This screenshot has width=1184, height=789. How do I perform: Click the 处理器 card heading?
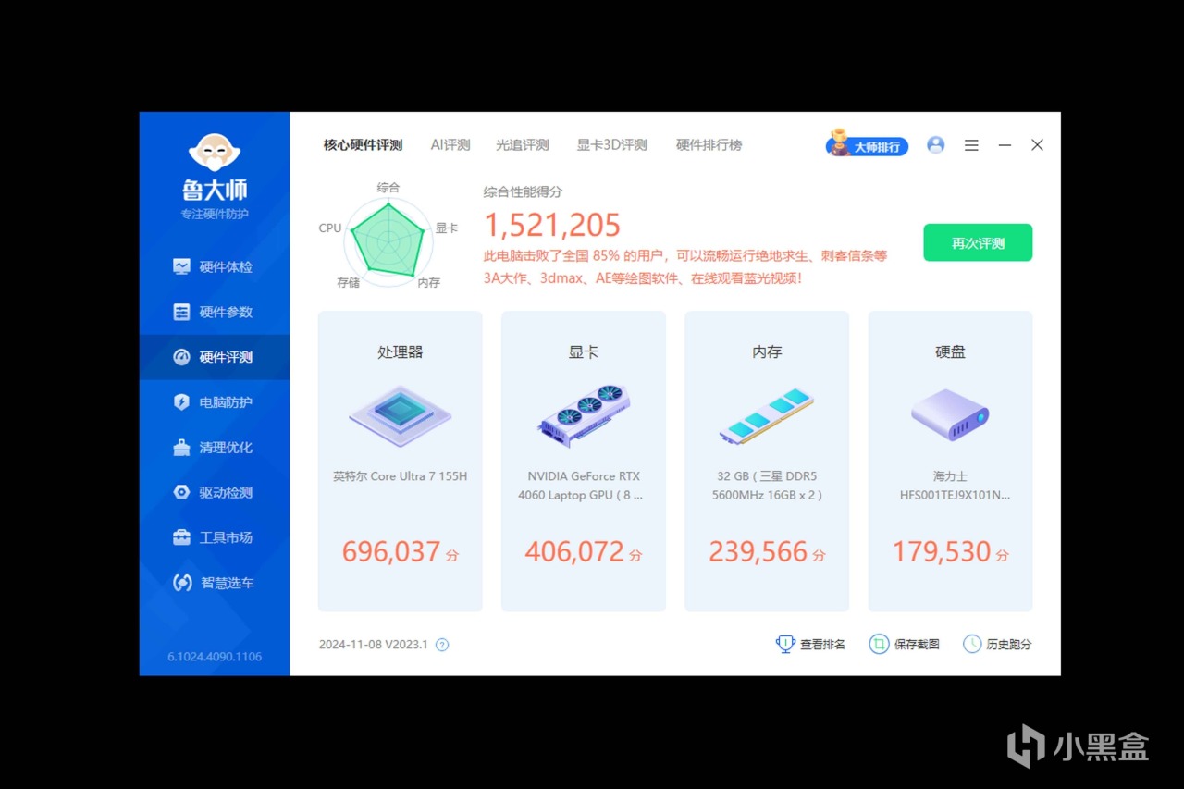(x=401, y=352)
